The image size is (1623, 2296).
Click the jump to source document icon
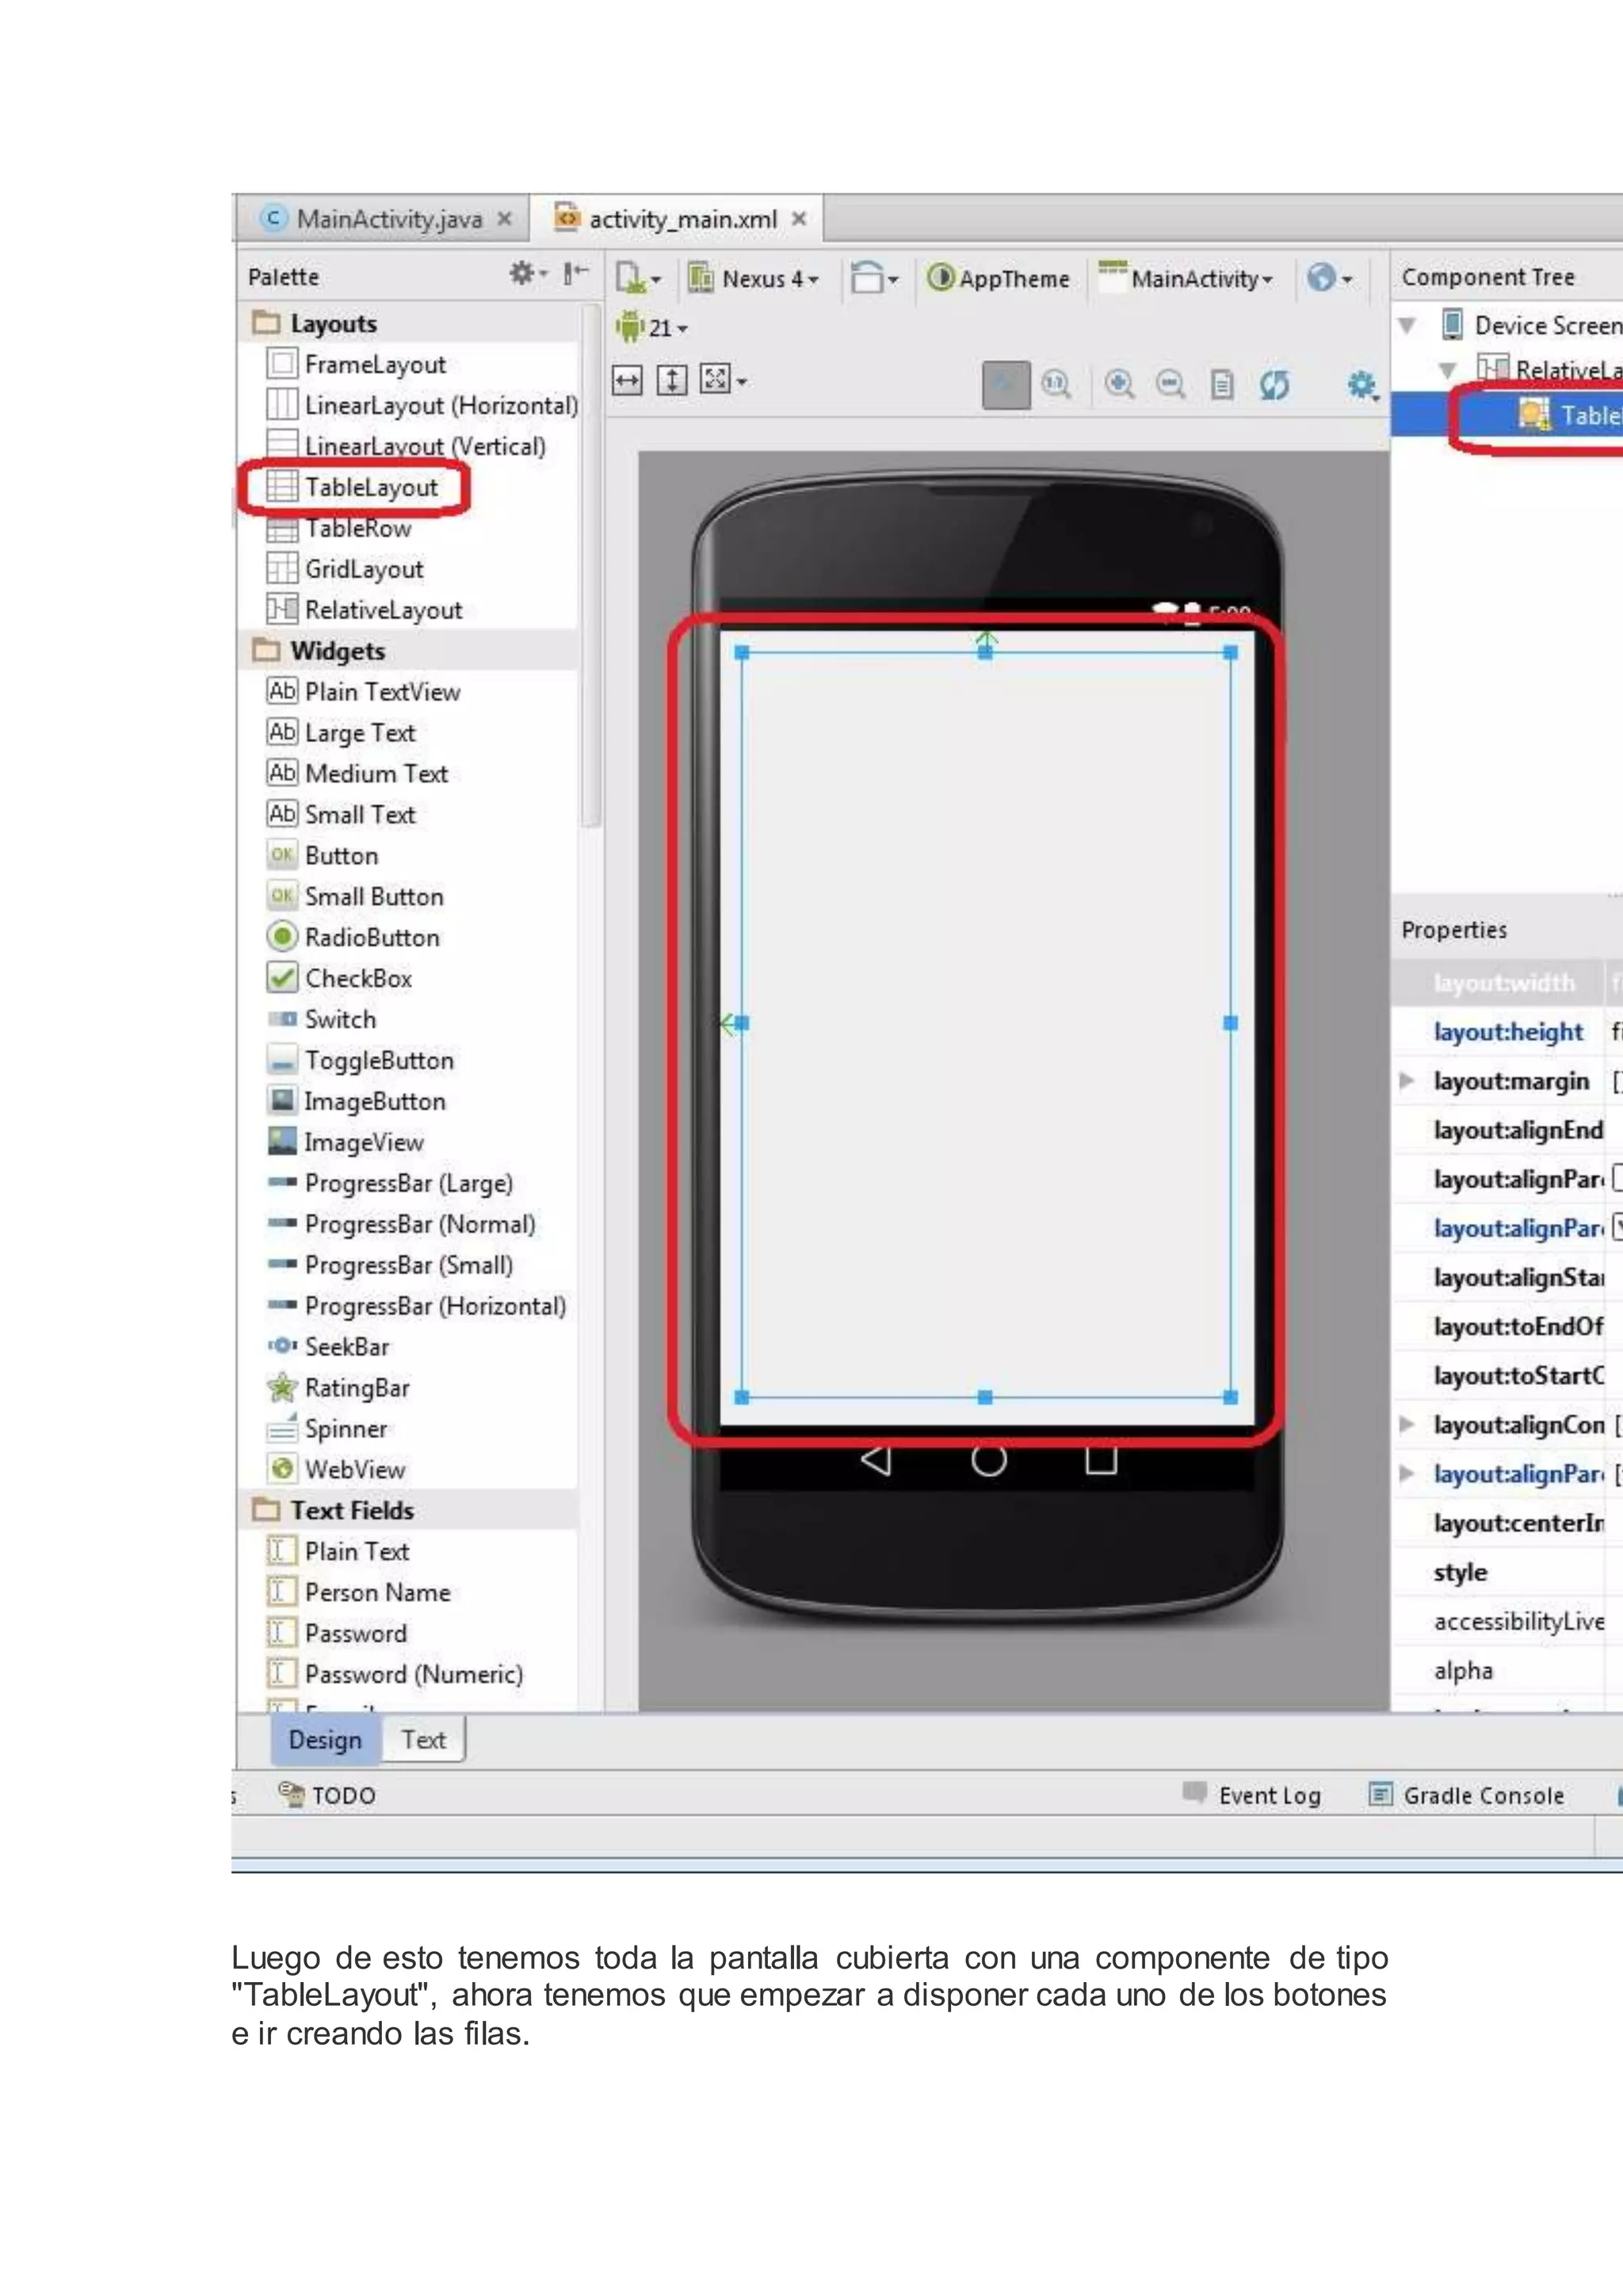click(1221, 385)
